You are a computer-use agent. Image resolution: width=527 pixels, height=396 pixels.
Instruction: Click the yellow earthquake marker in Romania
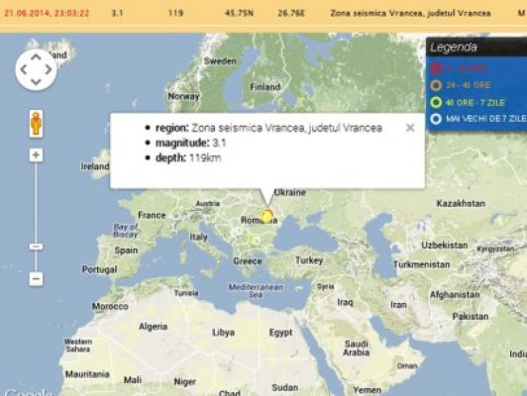pyautogui.click(x=267, y=215)
